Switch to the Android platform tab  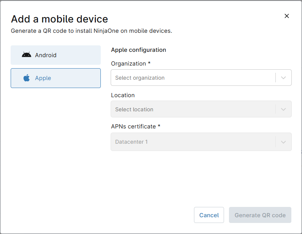56,55
